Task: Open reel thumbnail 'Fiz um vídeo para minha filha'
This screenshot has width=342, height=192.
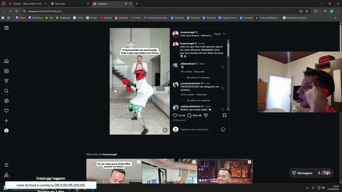Action: (114, 171)
